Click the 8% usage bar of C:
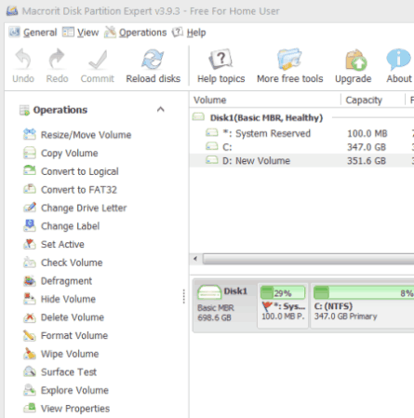The height and width of the screenshot is (418, 414). point(364,292)
